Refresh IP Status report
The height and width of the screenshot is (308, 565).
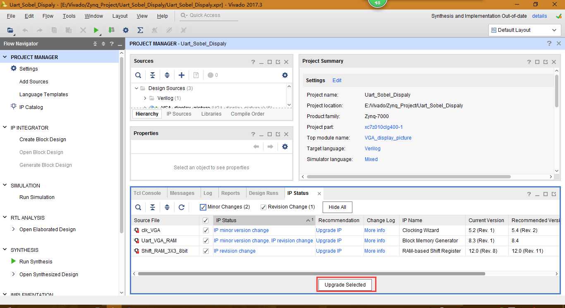click(182, 207)
